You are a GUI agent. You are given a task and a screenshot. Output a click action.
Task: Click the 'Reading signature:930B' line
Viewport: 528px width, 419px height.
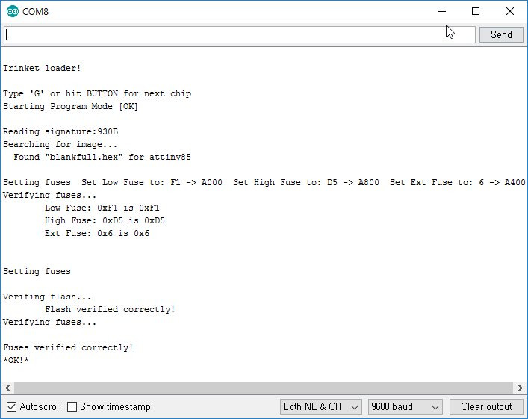point(60,131)
